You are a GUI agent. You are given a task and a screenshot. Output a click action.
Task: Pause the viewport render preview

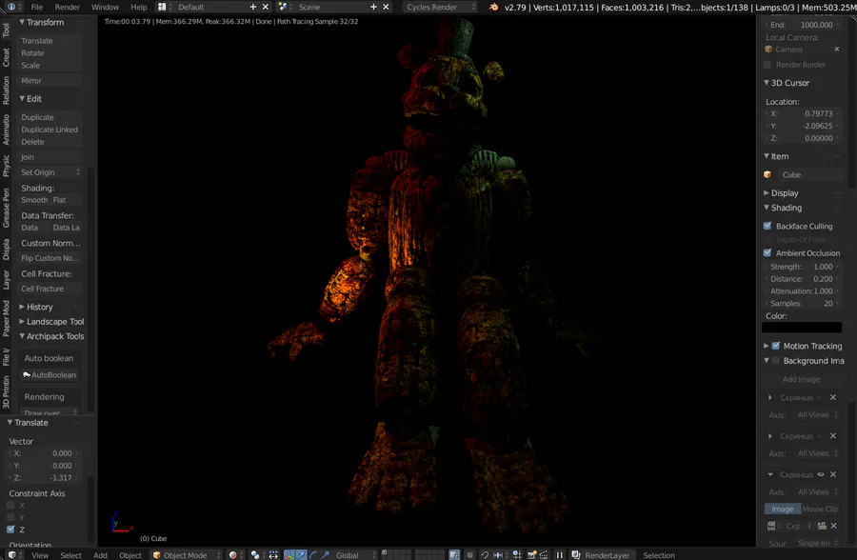[559, 555]
